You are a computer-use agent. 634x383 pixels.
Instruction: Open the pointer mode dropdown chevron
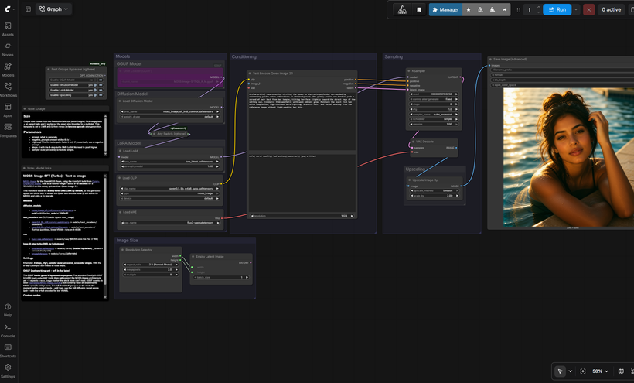(x=570, y=371)
